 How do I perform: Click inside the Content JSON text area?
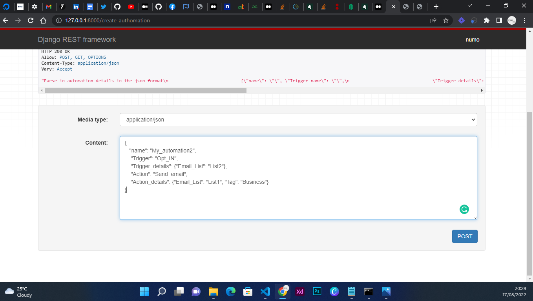[298, 178]
